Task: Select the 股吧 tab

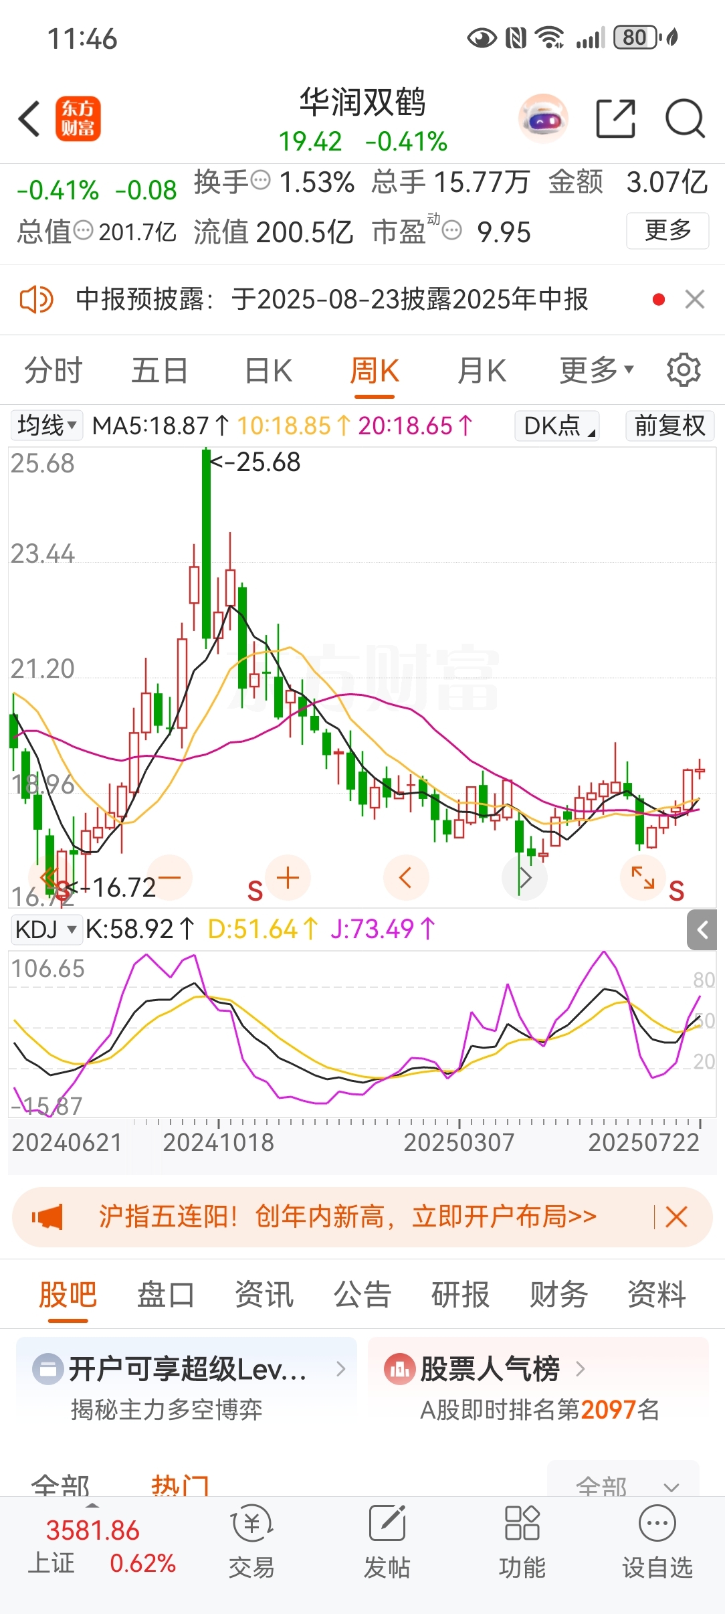Action: click(68, 1294)
